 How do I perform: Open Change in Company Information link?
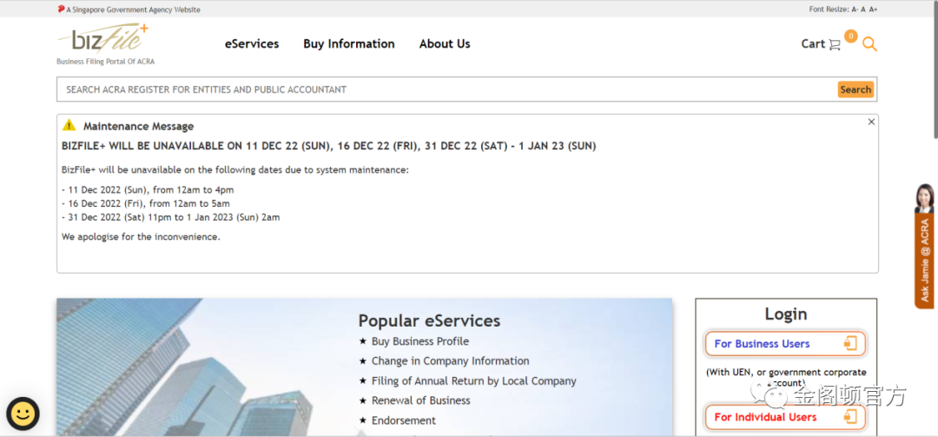coord(451,361)
